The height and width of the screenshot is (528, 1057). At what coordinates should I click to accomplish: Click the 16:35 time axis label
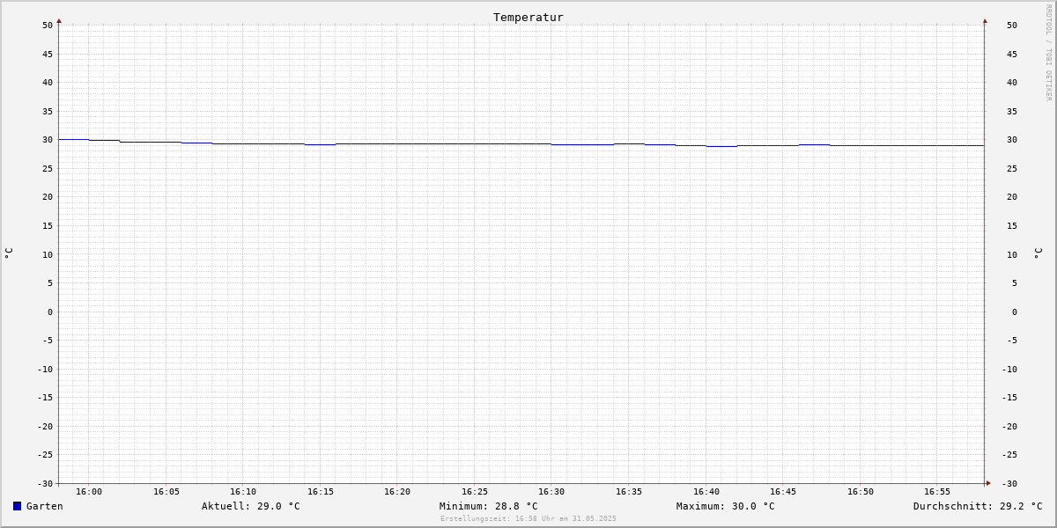(629, 492)
